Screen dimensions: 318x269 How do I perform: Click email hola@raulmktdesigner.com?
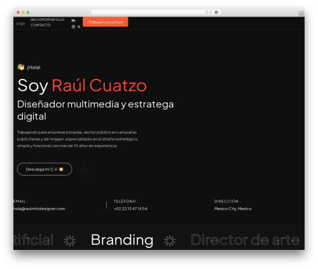[39, 209]
